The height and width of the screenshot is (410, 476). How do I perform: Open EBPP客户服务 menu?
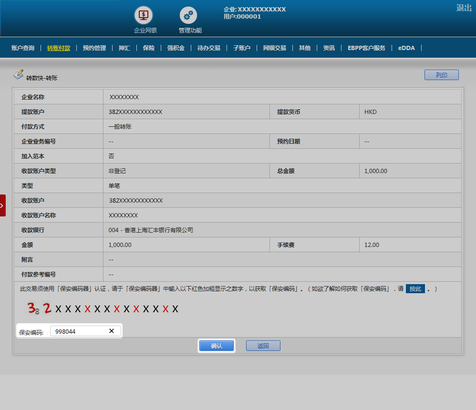pyautogui.click(x=366, y=48)
